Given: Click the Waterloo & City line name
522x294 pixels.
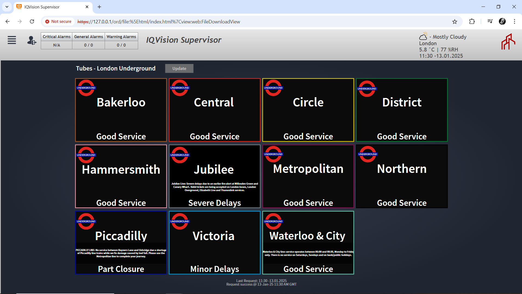Looking at the screenshot, I should (x=307, y=236).
